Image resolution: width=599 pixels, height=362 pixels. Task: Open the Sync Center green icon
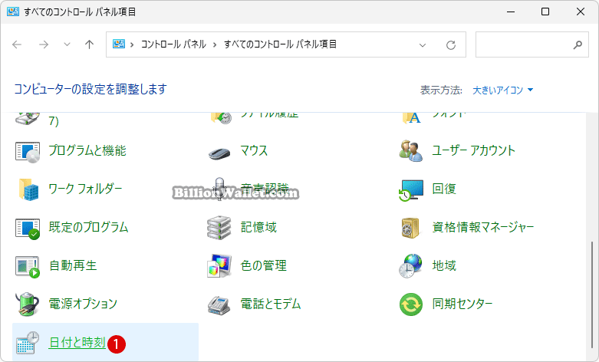[411, 304]
